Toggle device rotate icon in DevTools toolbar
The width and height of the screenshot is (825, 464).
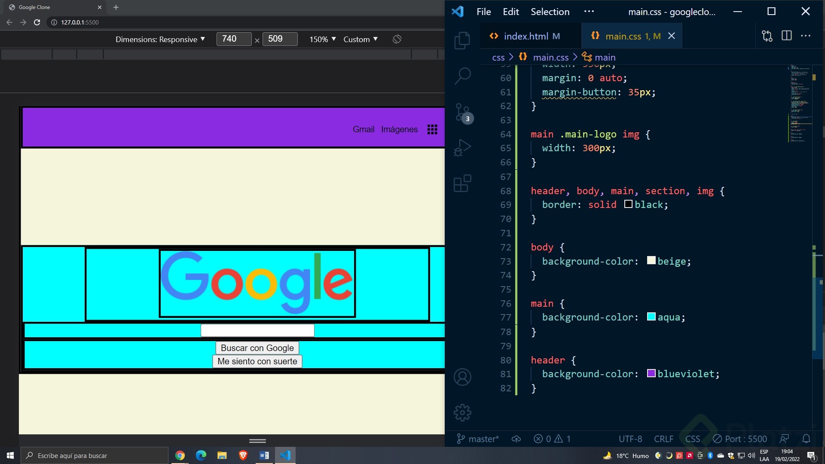397,39
